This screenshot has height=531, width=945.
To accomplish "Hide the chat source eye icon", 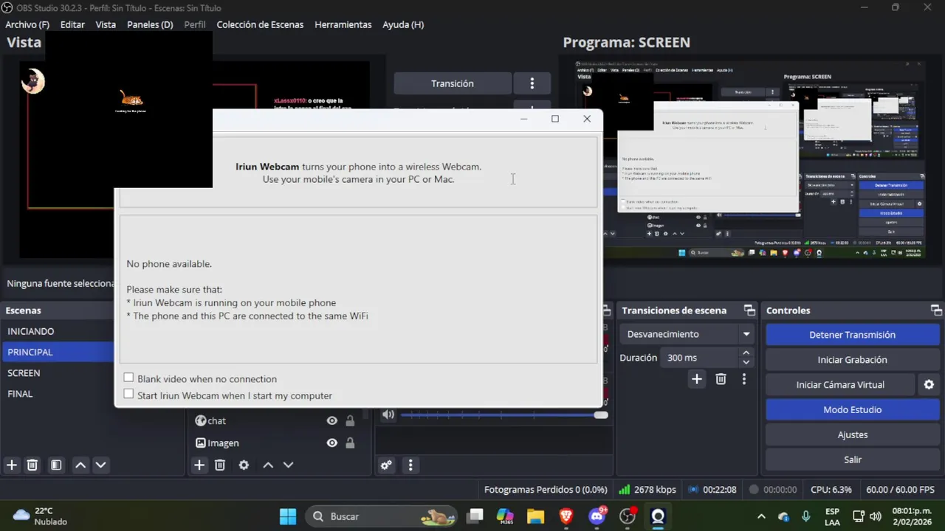I will coord(332,421).
